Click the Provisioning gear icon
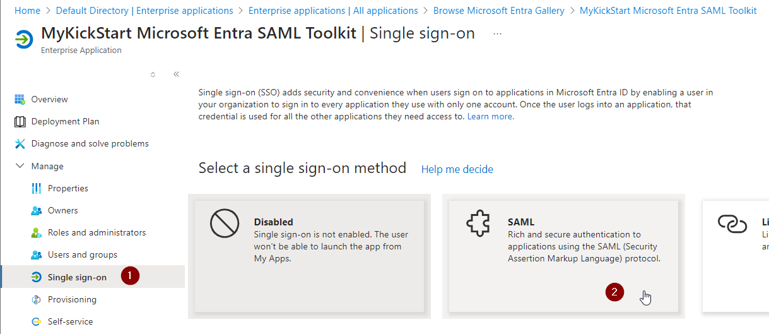 click(36, 299)
